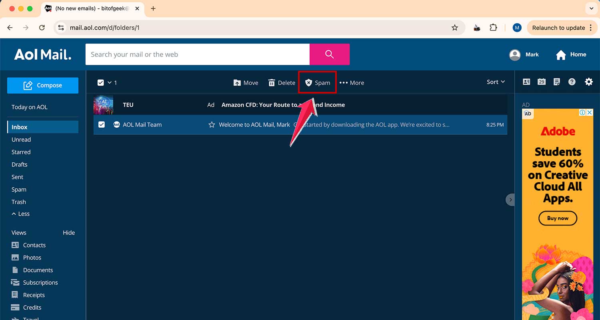The image size is (600, 320).
Task: Click the pink search magnifier button
Action: [x=329, y=54]
